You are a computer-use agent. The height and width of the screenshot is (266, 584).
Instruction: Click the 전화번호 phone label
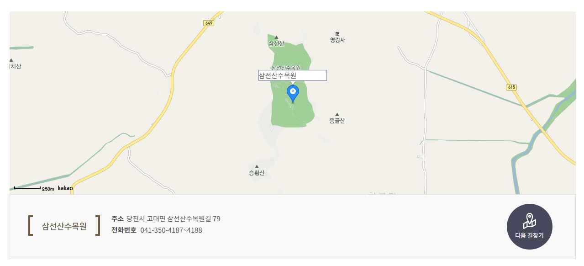(x=124, y=230)
